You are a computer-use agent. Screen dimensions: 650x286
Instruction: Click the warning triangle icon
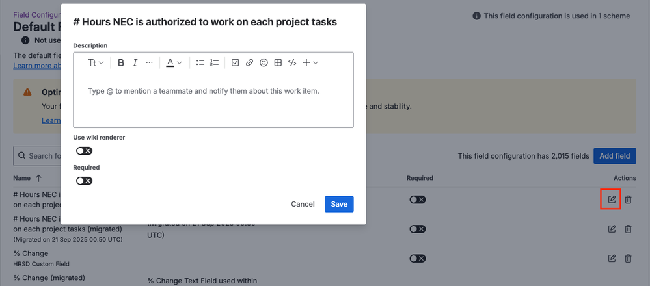(27, 92)
